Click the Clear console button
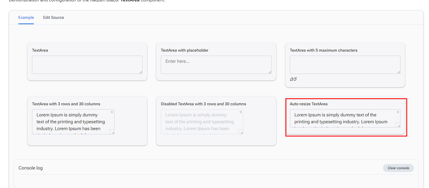The image size is (429, 188). 398,168
